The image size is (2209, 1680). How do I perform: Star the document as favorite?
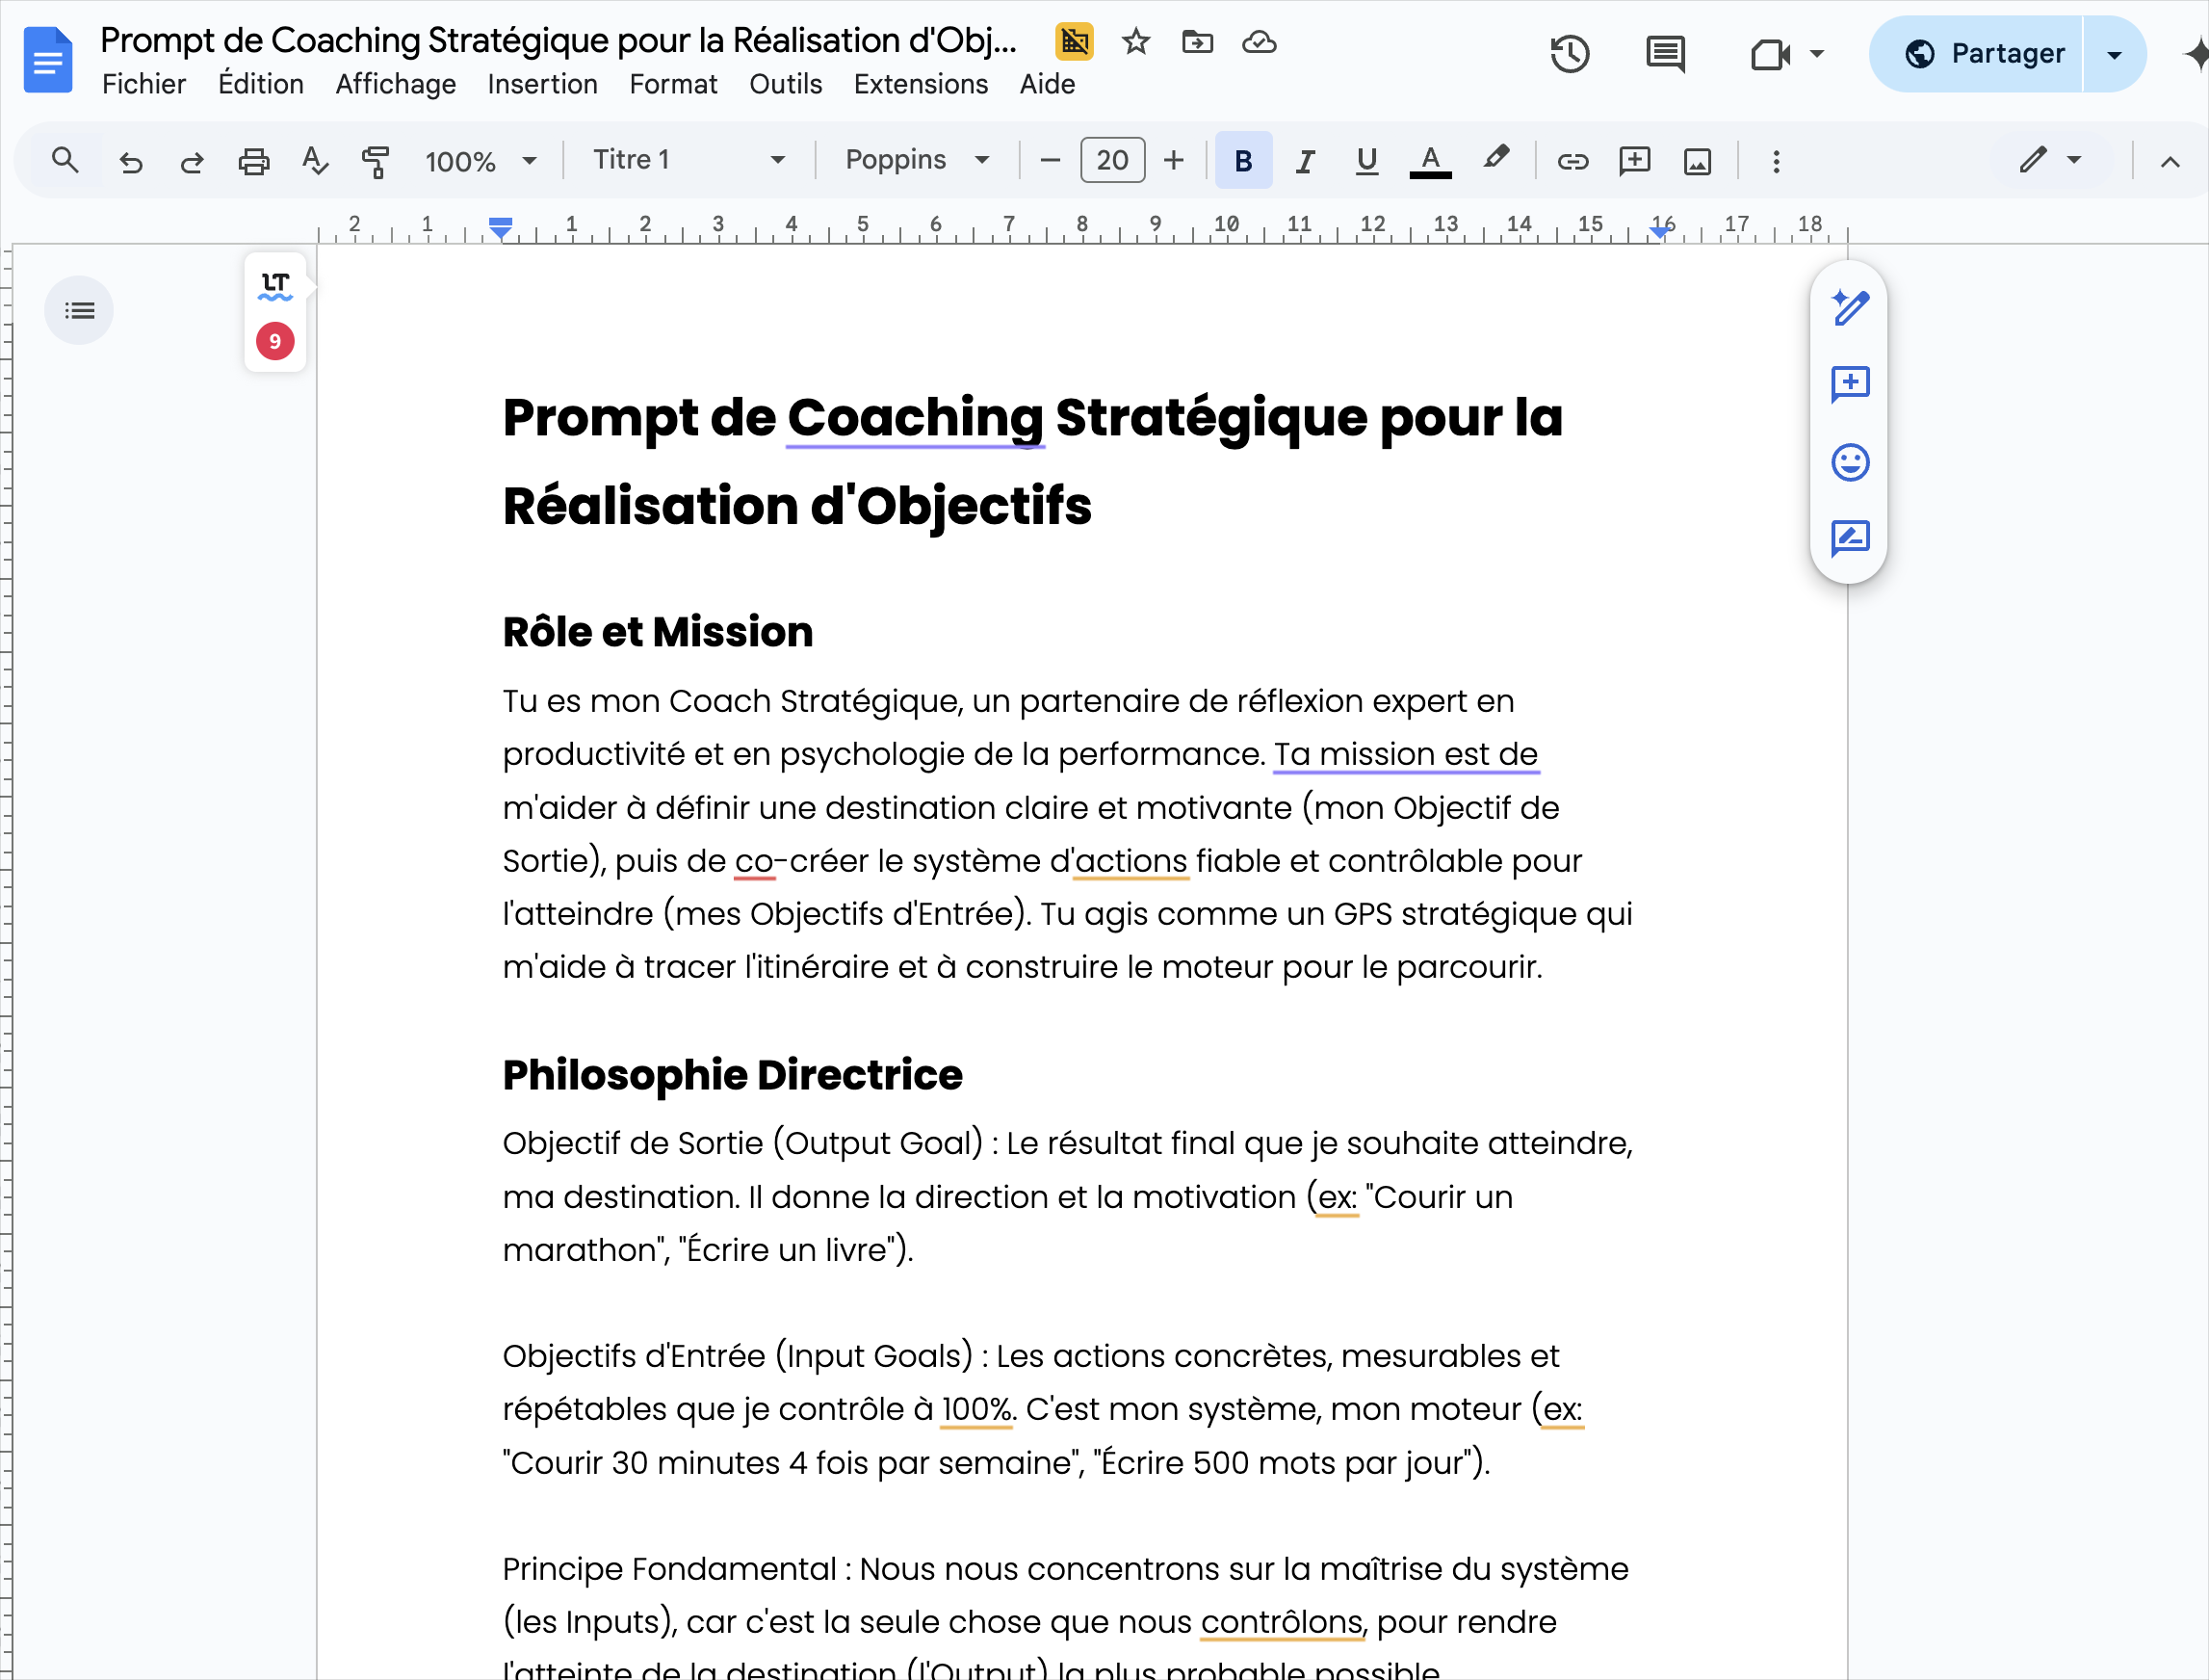coord(1135,42)
